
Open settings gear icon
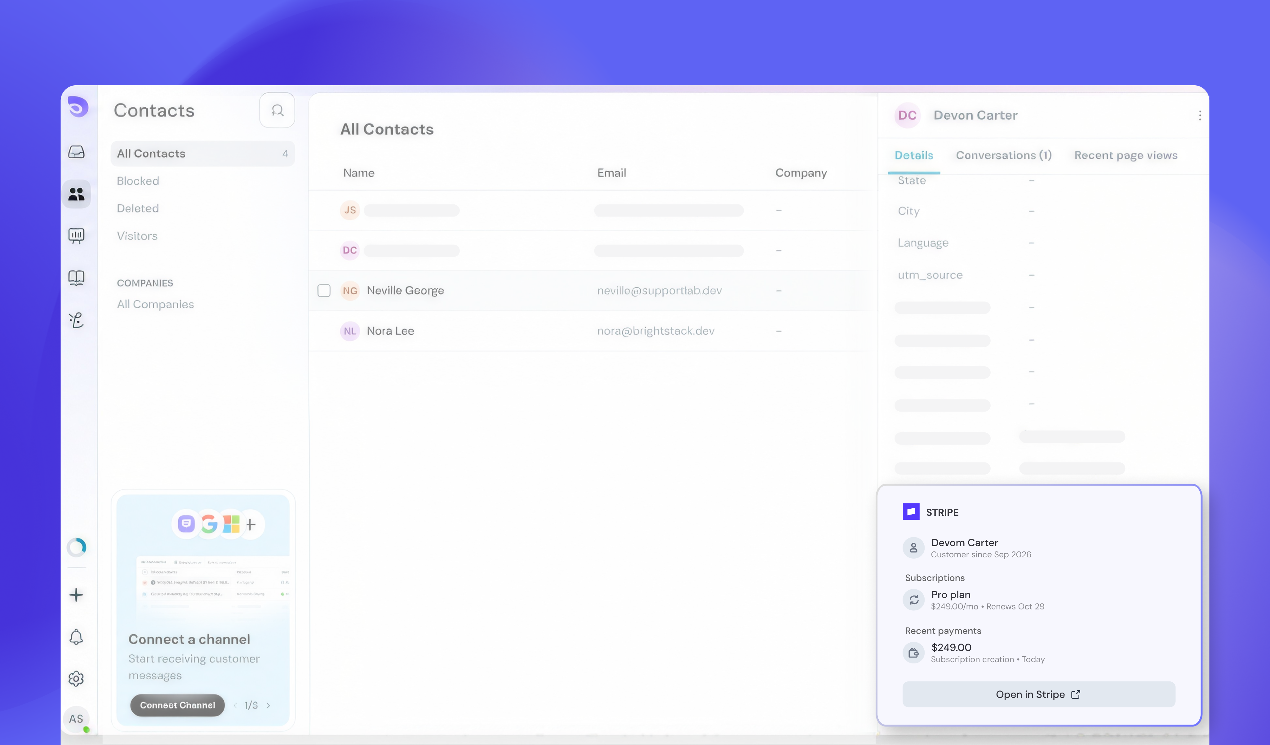[x=76, y=678]
